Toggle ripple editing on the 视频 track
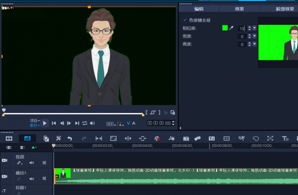 pos(44,163)
